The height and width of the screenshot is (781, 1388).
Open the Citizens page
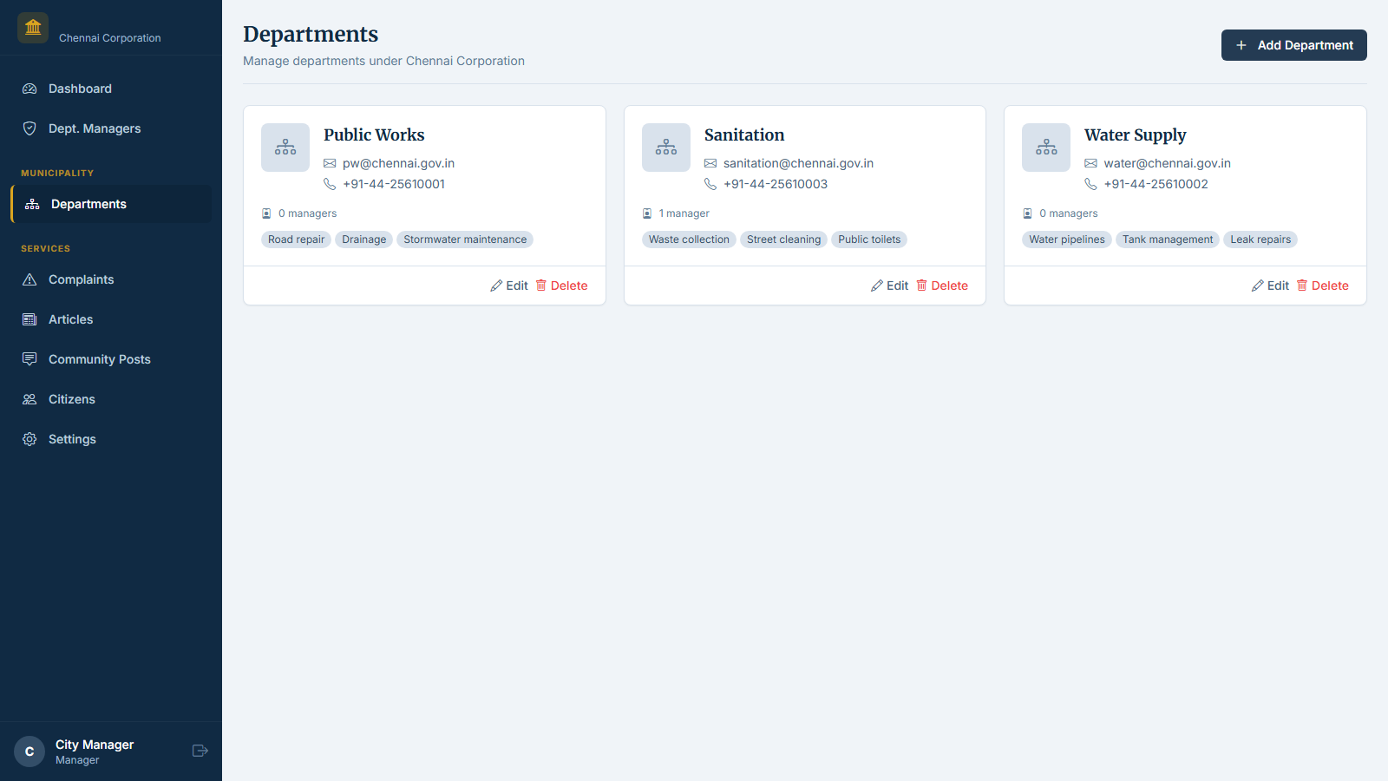pos(71,399)
